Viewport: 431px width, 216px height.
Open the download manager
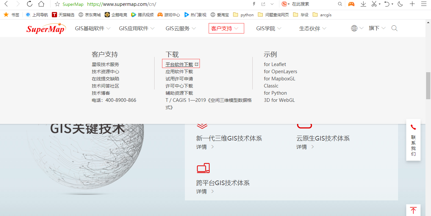(363, 4)
